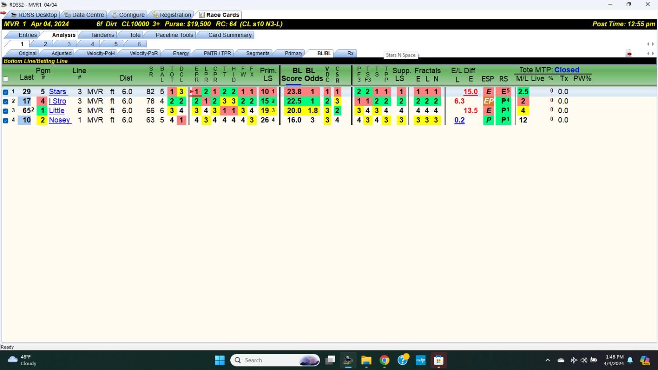Open the weather widget showing 46°F

(22, 360)
